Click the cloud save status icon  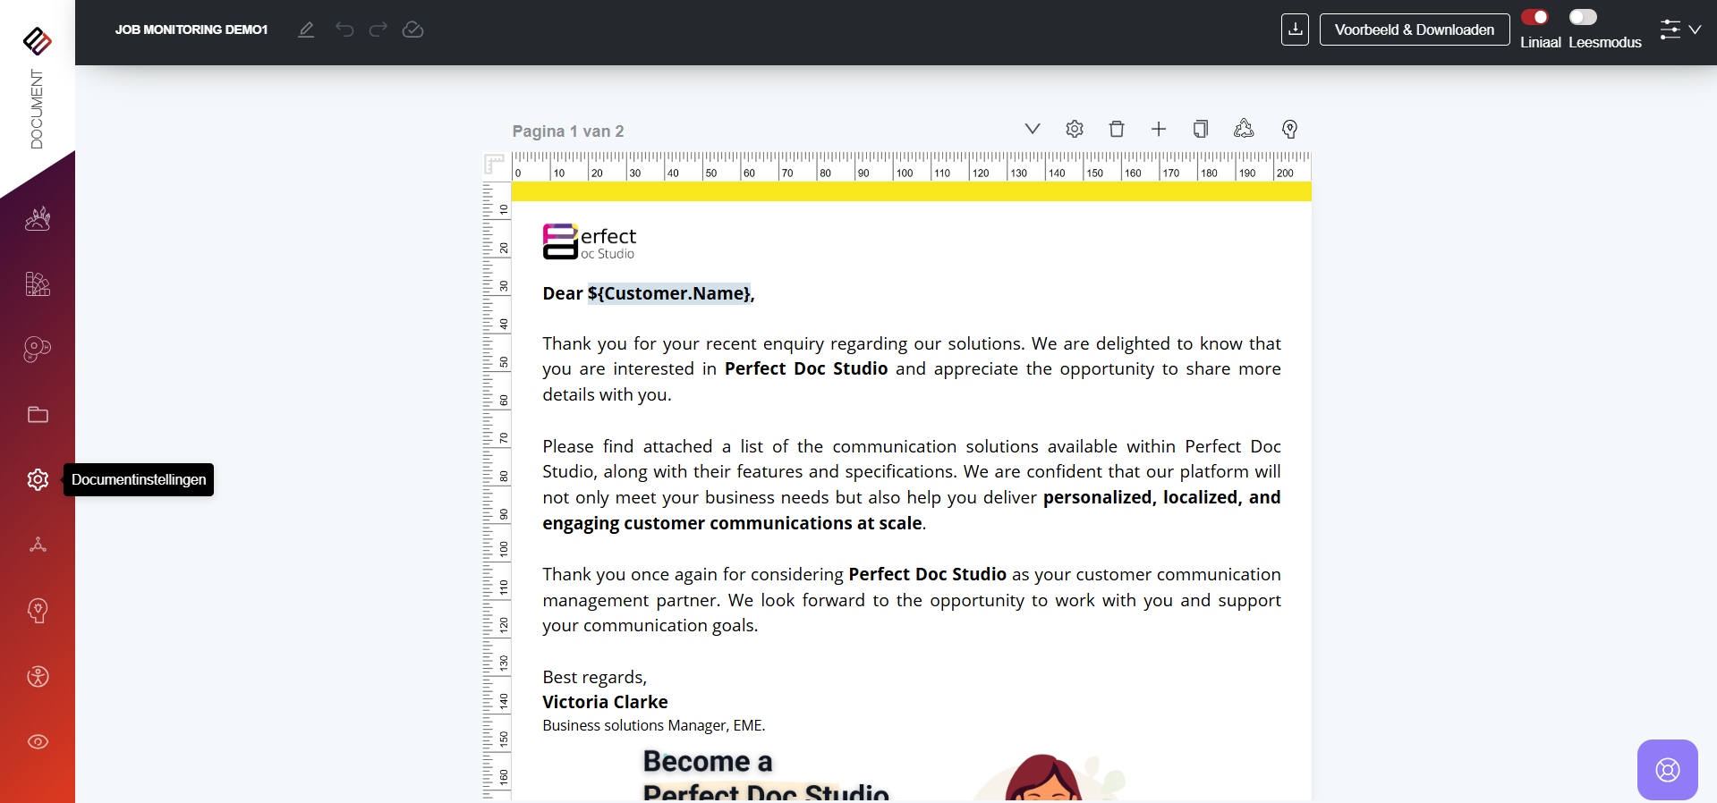(x=412, y=30)
